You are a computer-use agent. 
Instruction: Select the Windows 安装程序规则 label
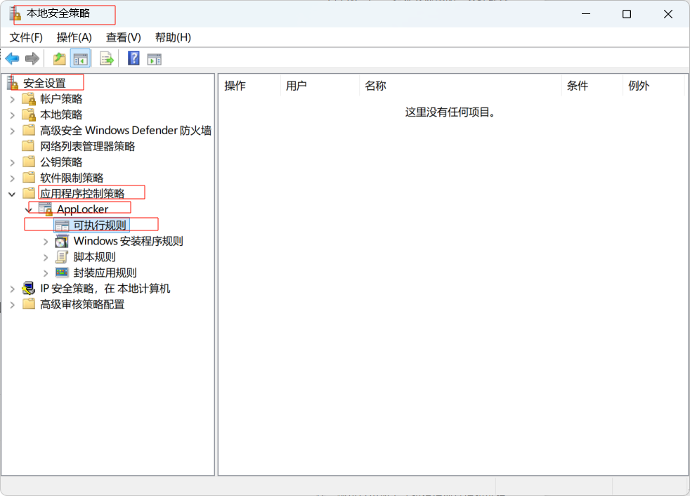coord(129,241)
